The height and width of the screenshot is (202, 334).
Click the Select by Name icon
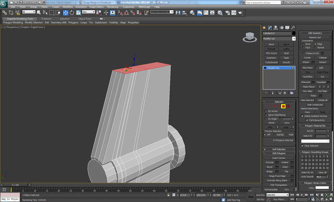[x=45, y=12]
